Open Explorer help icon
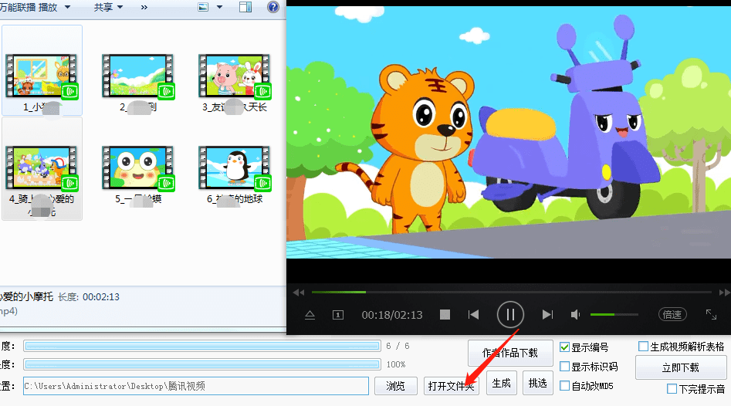 tap(273, 7)
